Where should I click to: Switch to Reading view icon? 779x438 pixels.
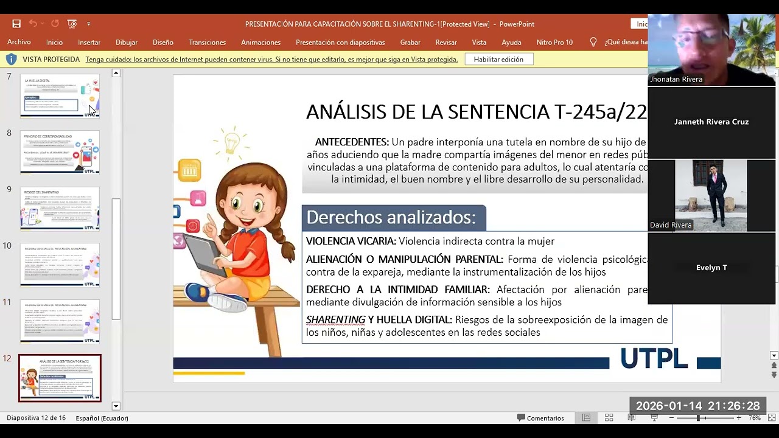[632, 418]
